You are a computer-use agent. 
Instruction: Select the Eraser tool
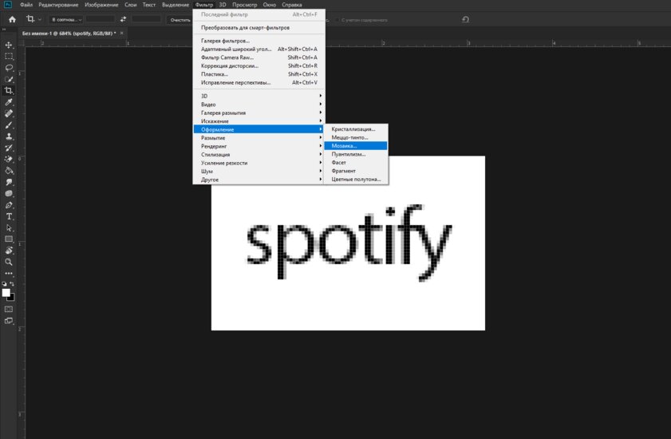point(9,159)
